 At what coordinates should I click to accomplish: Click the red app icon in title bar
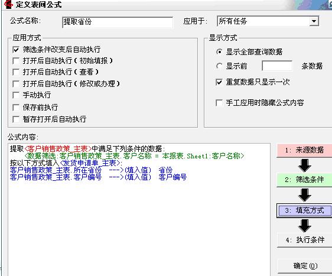coord(8,4)
